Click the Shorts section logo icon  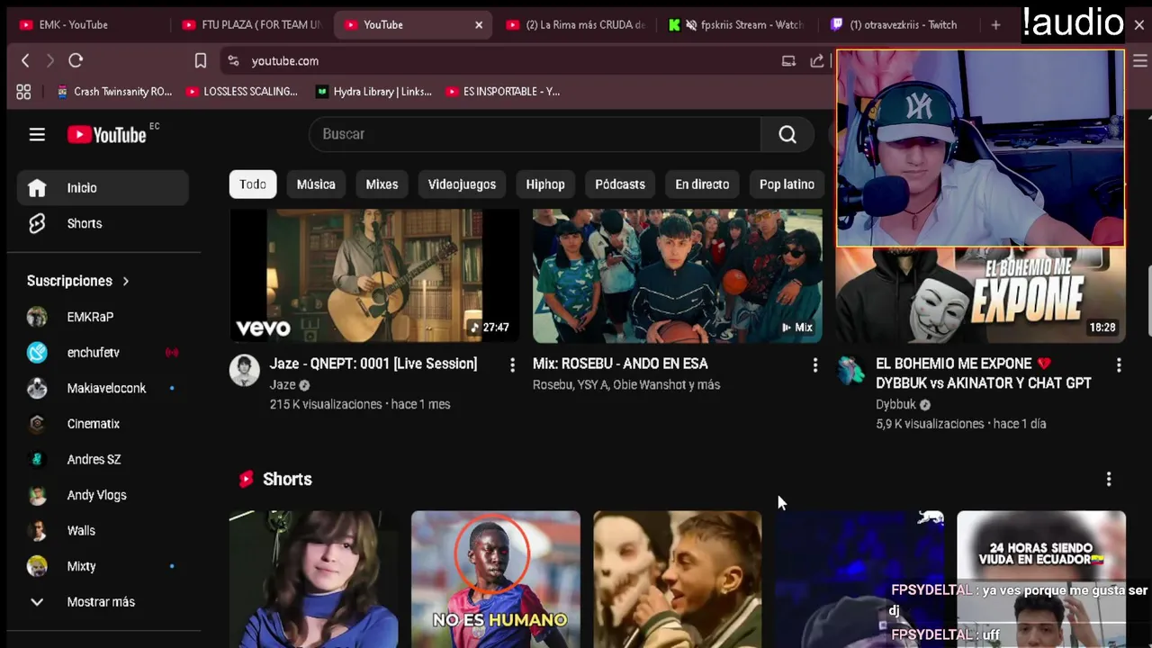tap(246, 479)
